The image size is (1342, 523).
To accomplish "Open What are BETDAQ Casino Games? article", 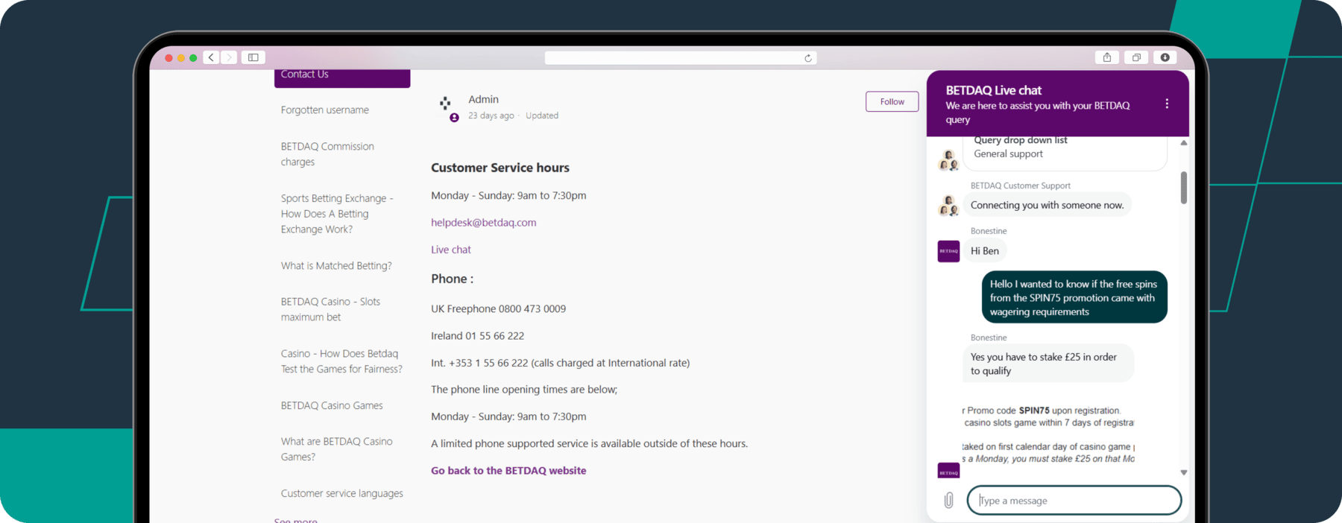I will 336,449.
